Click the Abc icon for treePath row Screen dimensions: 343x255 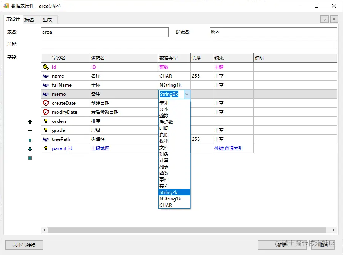click(46, 139)
